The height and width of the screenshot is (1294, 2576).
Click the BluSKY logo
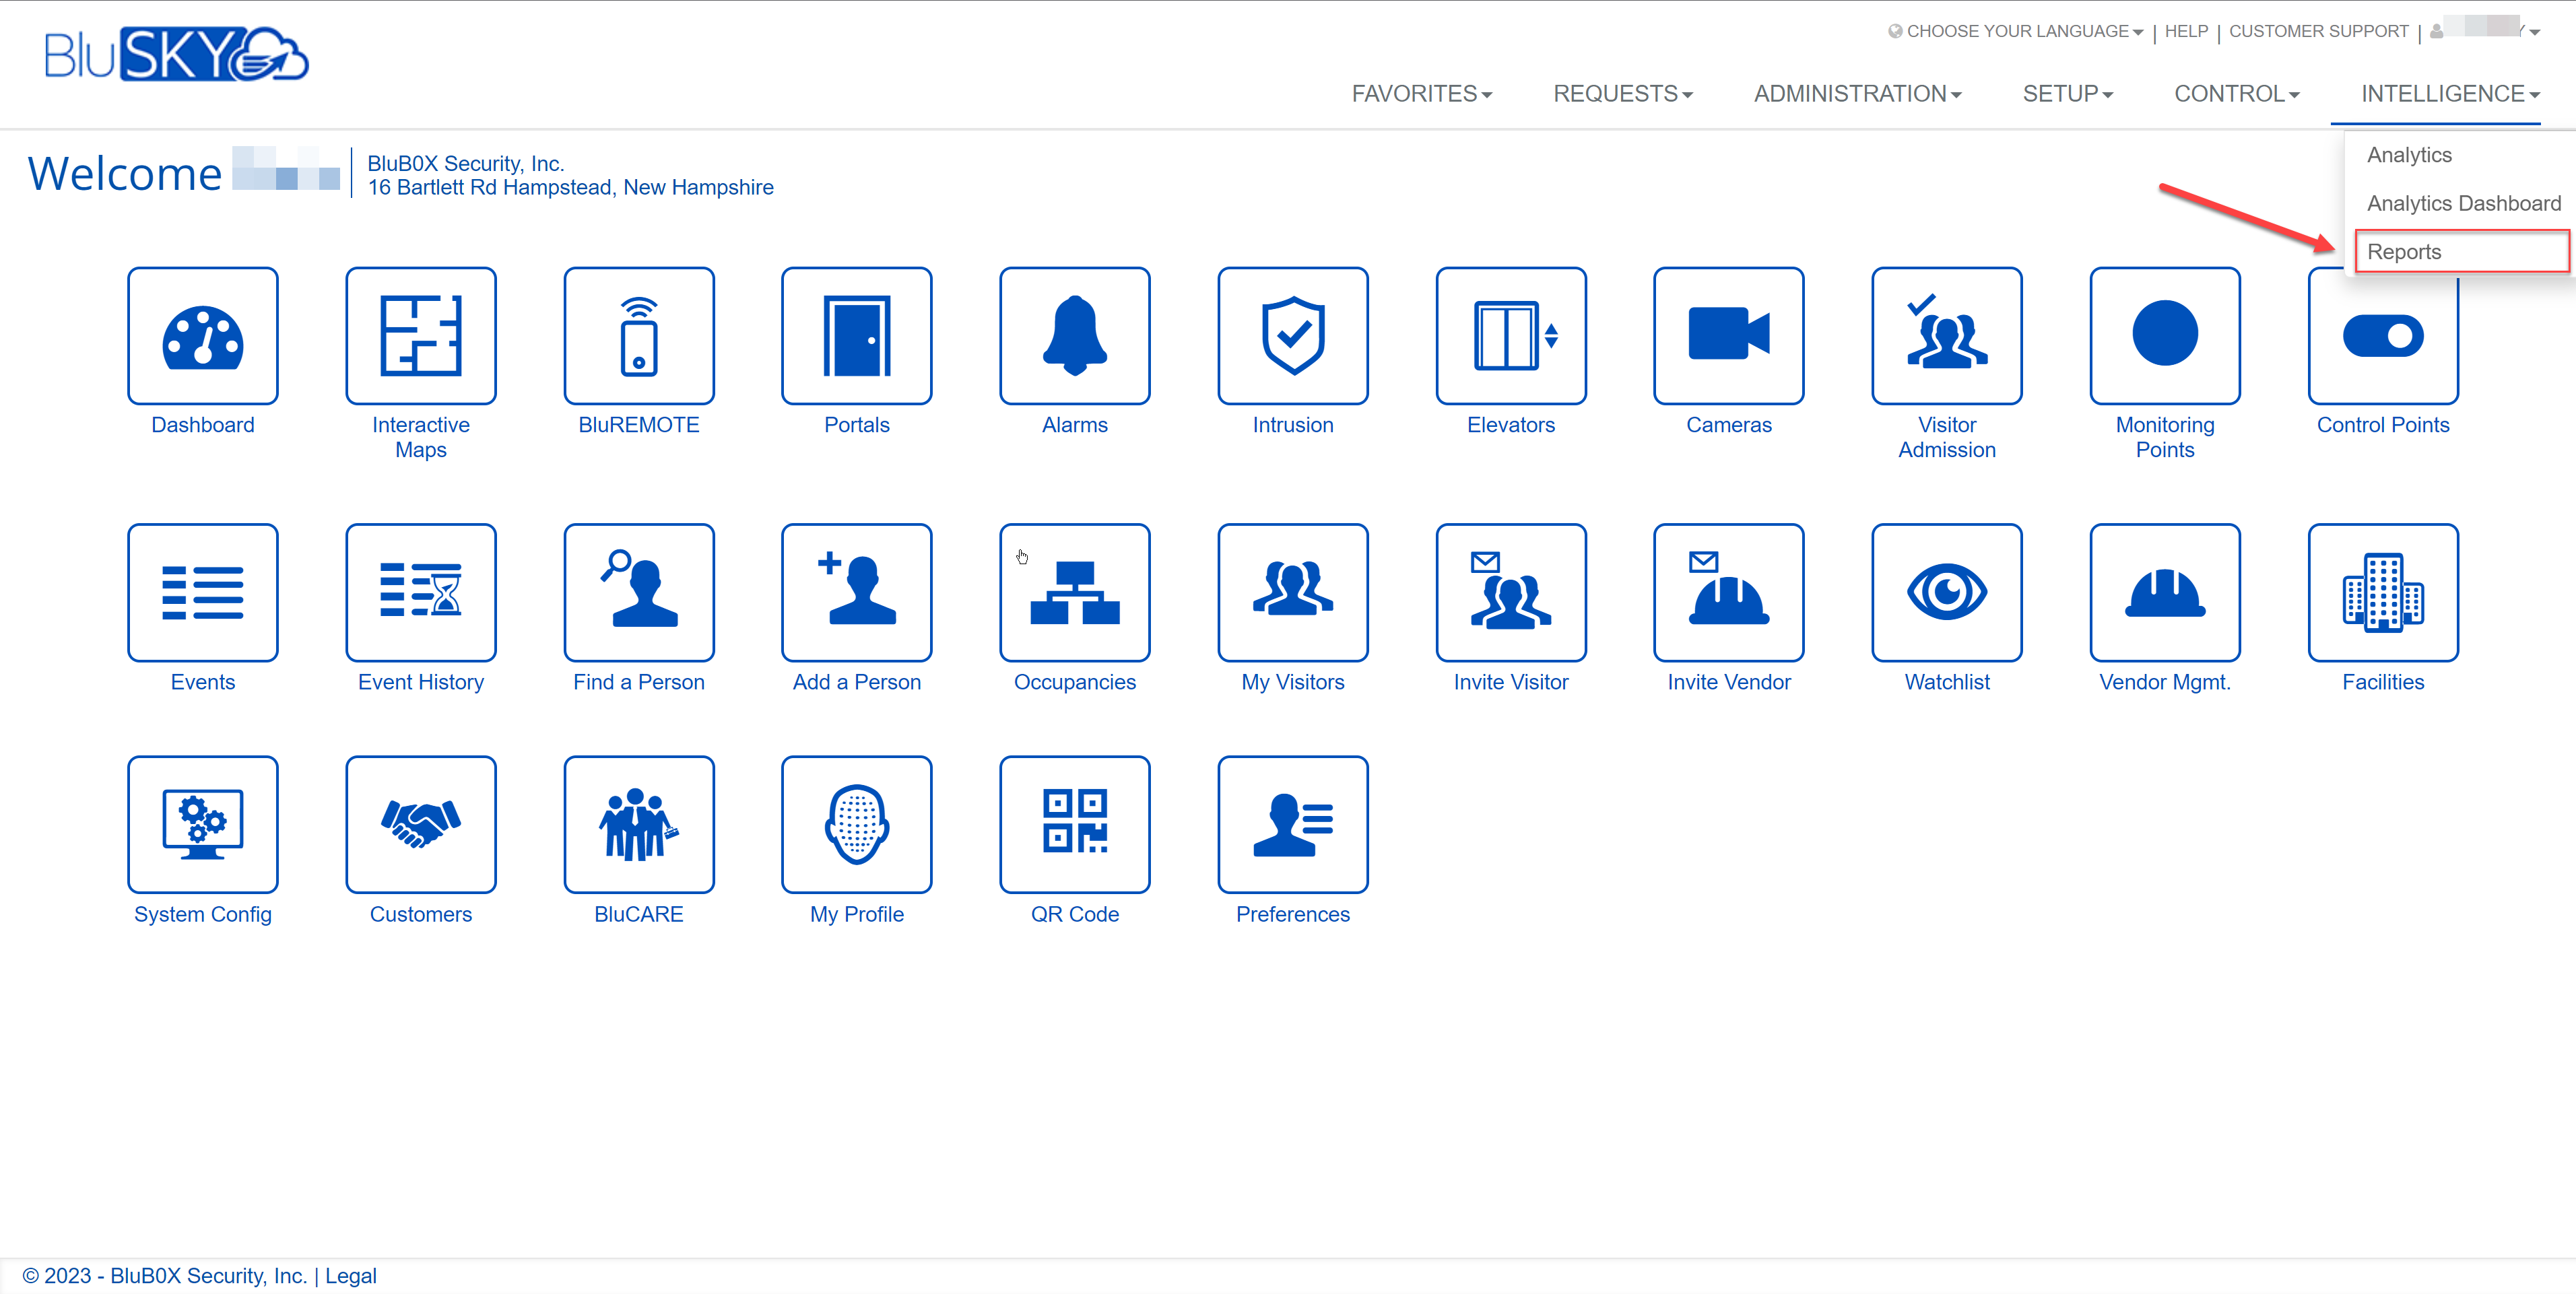[x=176, y=55]
